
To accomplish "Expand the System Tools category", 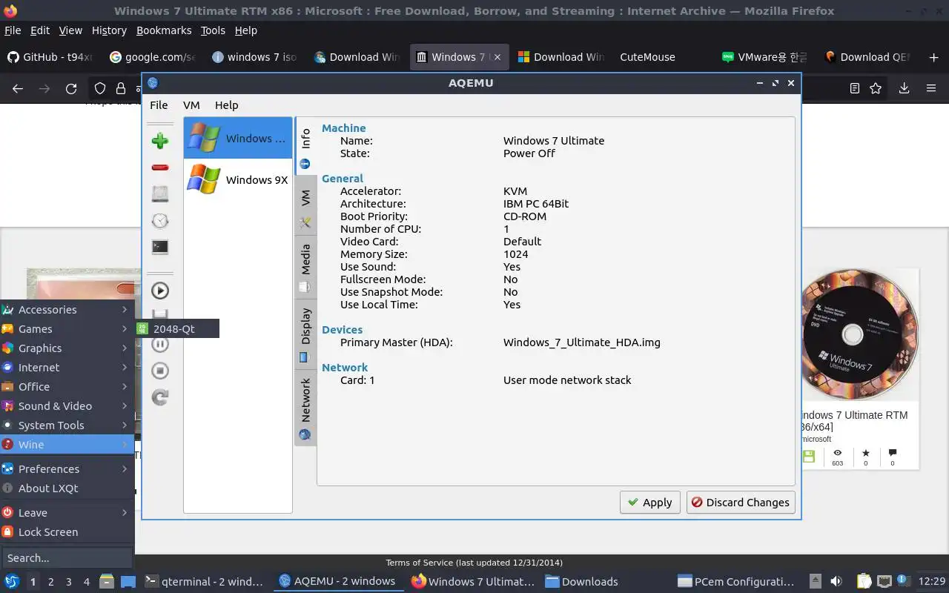I will (67, 425).
